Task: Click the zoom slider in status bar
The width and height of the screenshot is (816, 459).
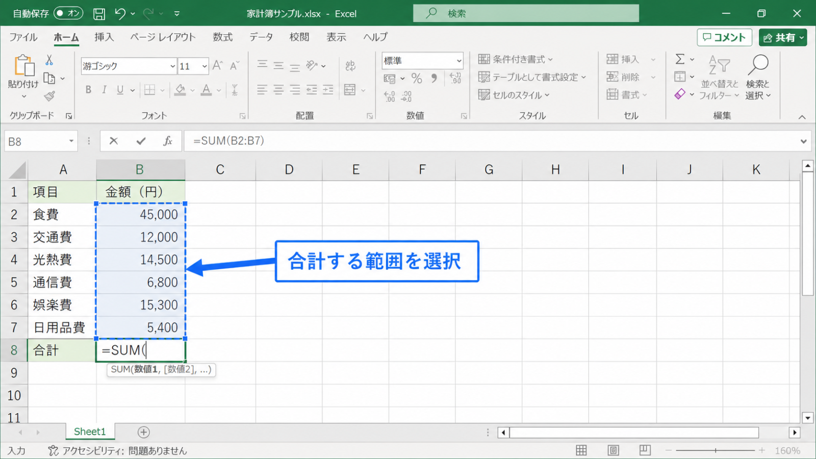Action: point(716,450)
